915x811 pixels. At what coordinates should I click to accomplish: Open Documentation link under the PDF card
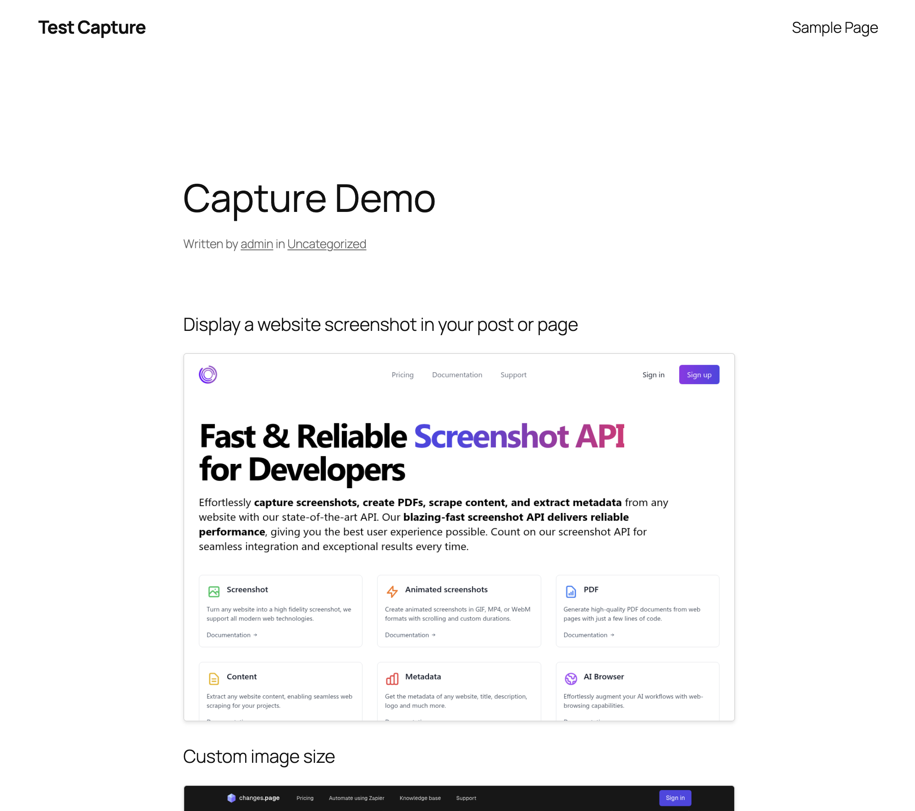coord(586,634)
